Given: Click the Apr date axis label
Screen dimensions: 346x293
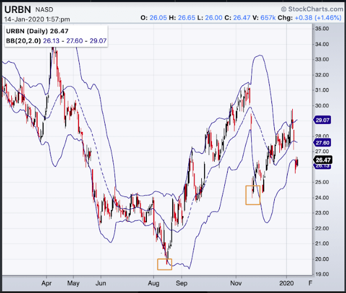Looking at the screenshot, I should tap(47, 283).
